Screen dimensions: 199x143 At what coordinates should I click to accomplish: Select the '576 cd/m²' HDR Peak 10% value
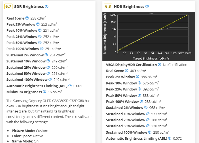[151, 83]
